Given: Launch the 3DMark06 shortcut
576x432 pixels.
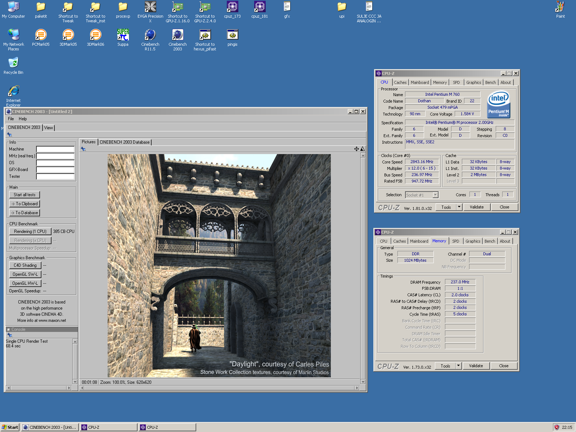Looking at the screenshot, I should click(95, 38).
